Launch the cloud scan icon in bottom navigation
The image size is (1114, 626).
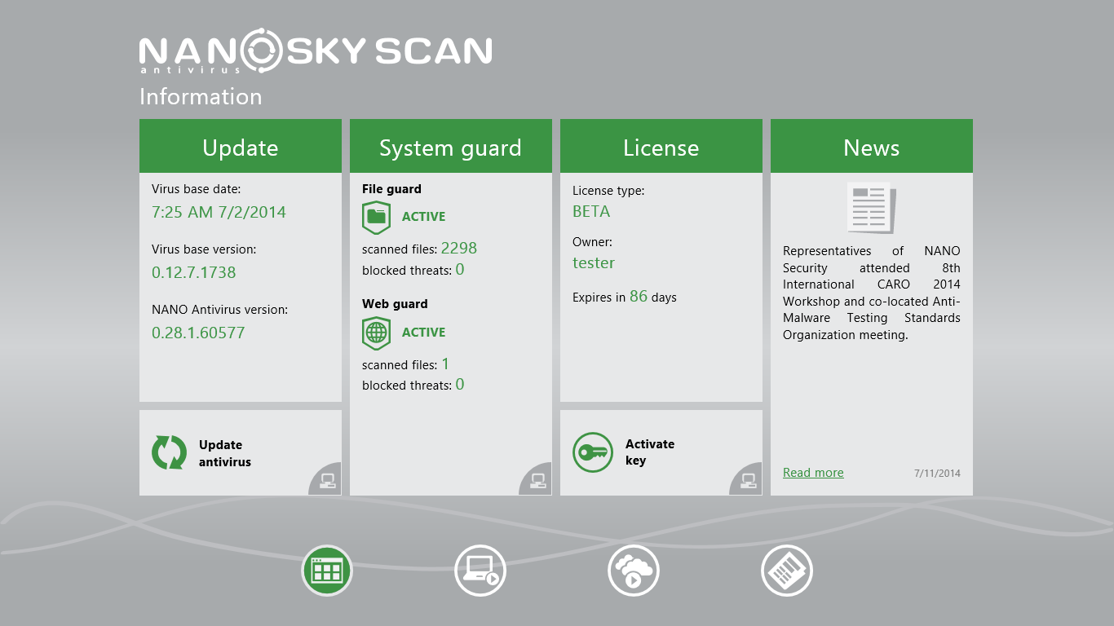coord(634,571)
